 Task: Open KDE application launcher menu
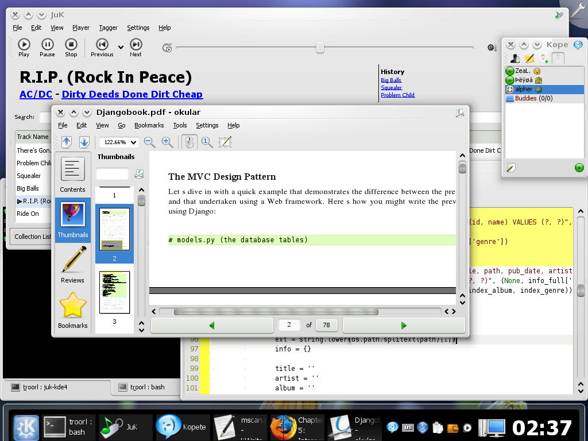tap(26, 427)
